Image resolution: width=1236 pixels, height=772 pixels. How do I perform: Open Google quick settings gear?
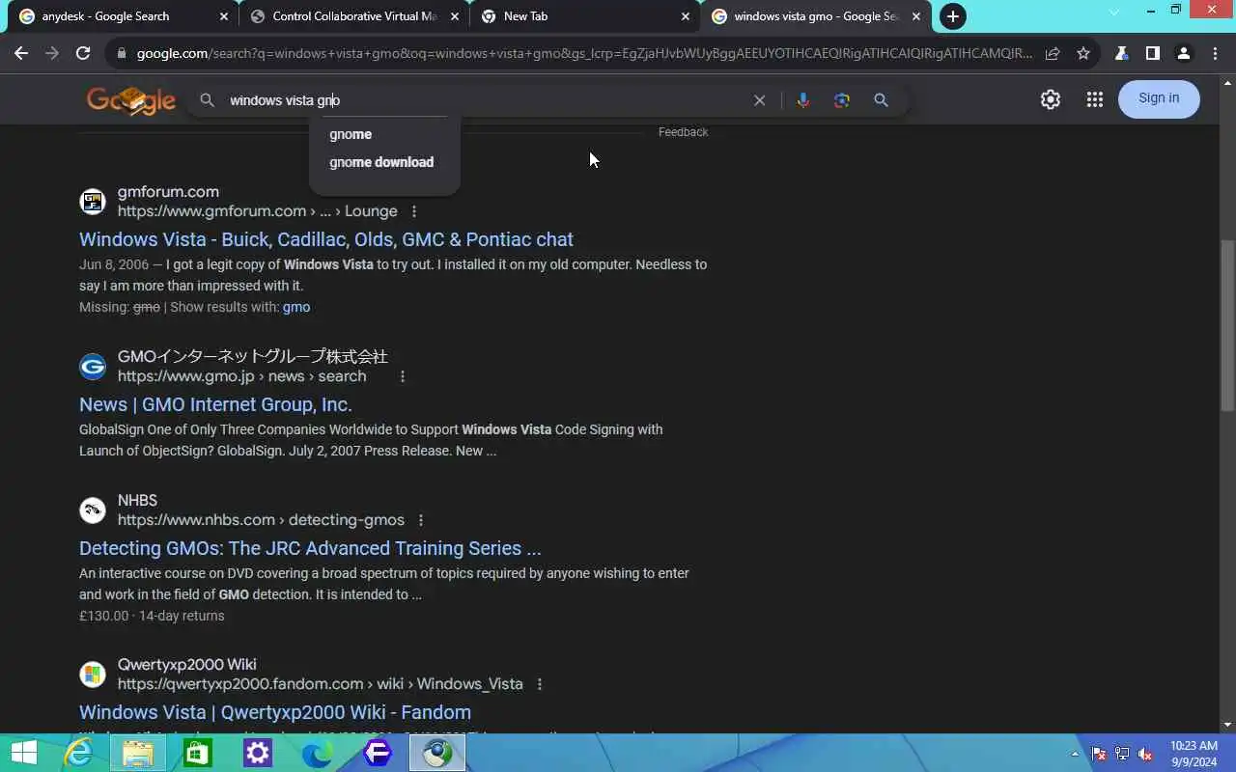click(1051, 99)
